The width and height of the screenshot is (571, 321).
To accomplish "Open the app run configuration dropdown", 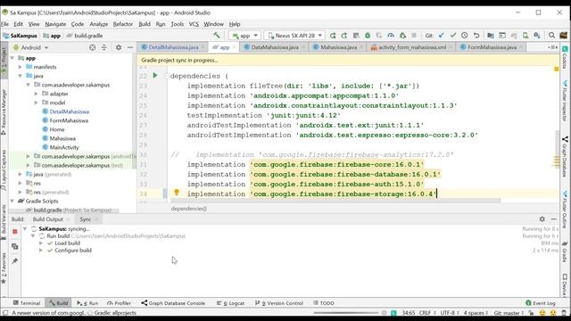I will click(244, 36).
